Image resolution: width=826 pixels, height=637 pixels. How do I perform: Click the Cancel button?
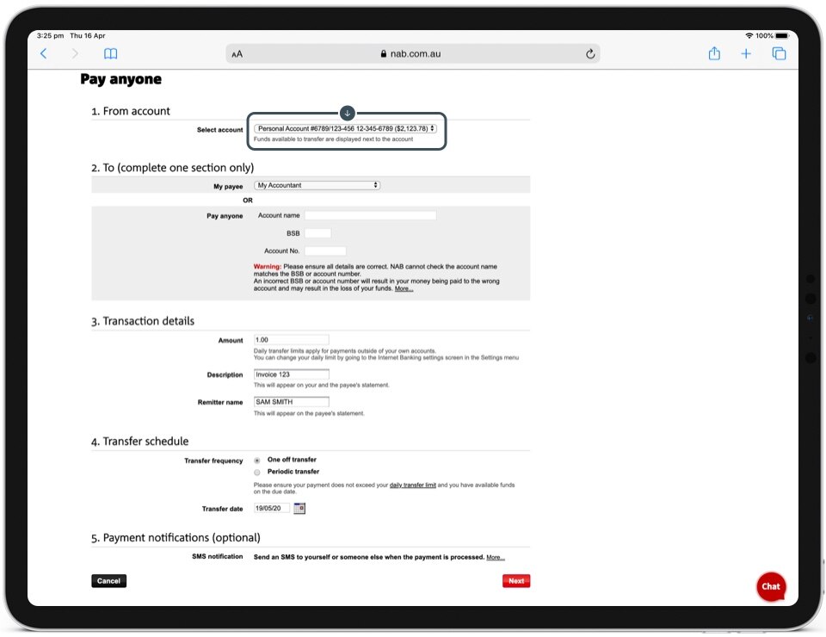(x=108, y=581)
